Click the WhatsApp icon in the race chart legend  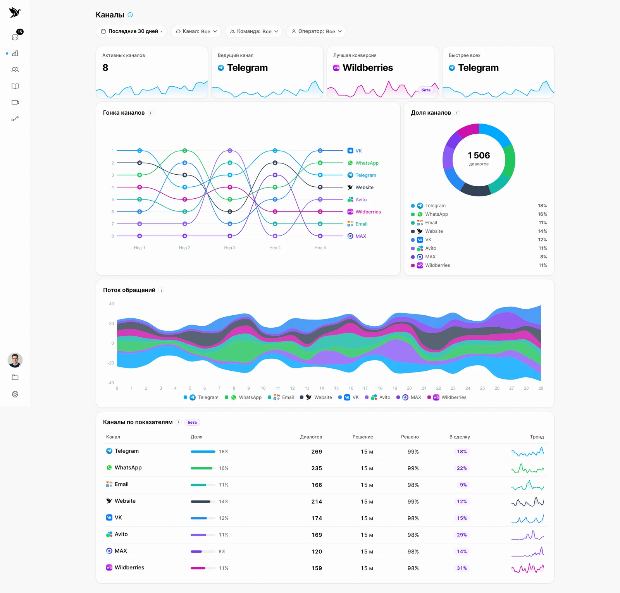(x=350, y=163)
